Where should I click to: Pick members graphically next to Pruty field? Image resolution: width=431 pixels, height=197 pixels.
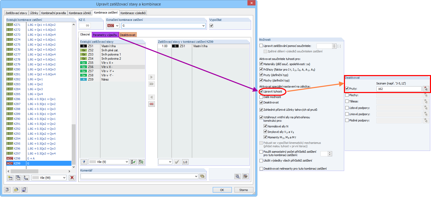[426, 89]
